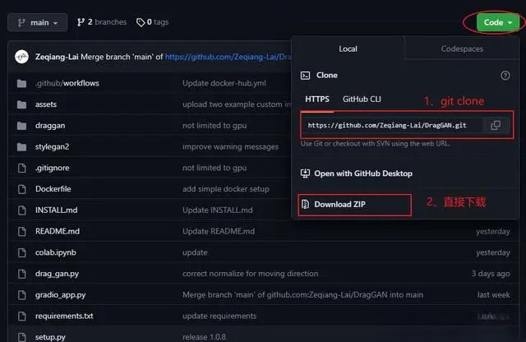Open gradio_app.py file
Screen dimensions: 526x342
(x=60, y=294)
